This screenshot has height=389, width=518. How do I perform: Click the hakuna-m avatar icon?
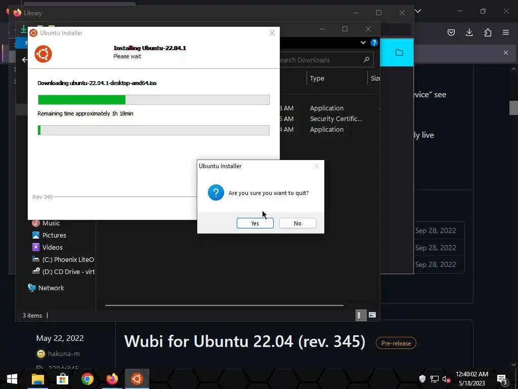(x=41, y=354)
